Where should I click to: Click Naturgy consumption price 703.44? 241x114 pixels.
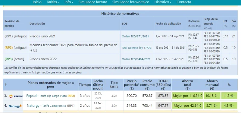[147, 106]
